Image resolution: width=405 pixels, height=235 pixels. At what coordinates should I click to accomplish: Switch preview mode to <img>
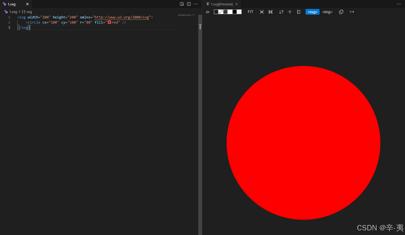click(x=327, y=12)
